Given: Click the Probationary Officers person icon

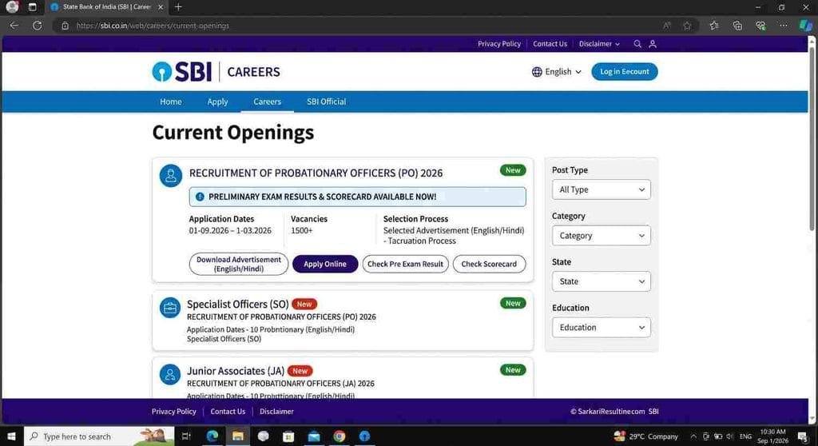Looking at the screenshot, I should click(171, 176).
